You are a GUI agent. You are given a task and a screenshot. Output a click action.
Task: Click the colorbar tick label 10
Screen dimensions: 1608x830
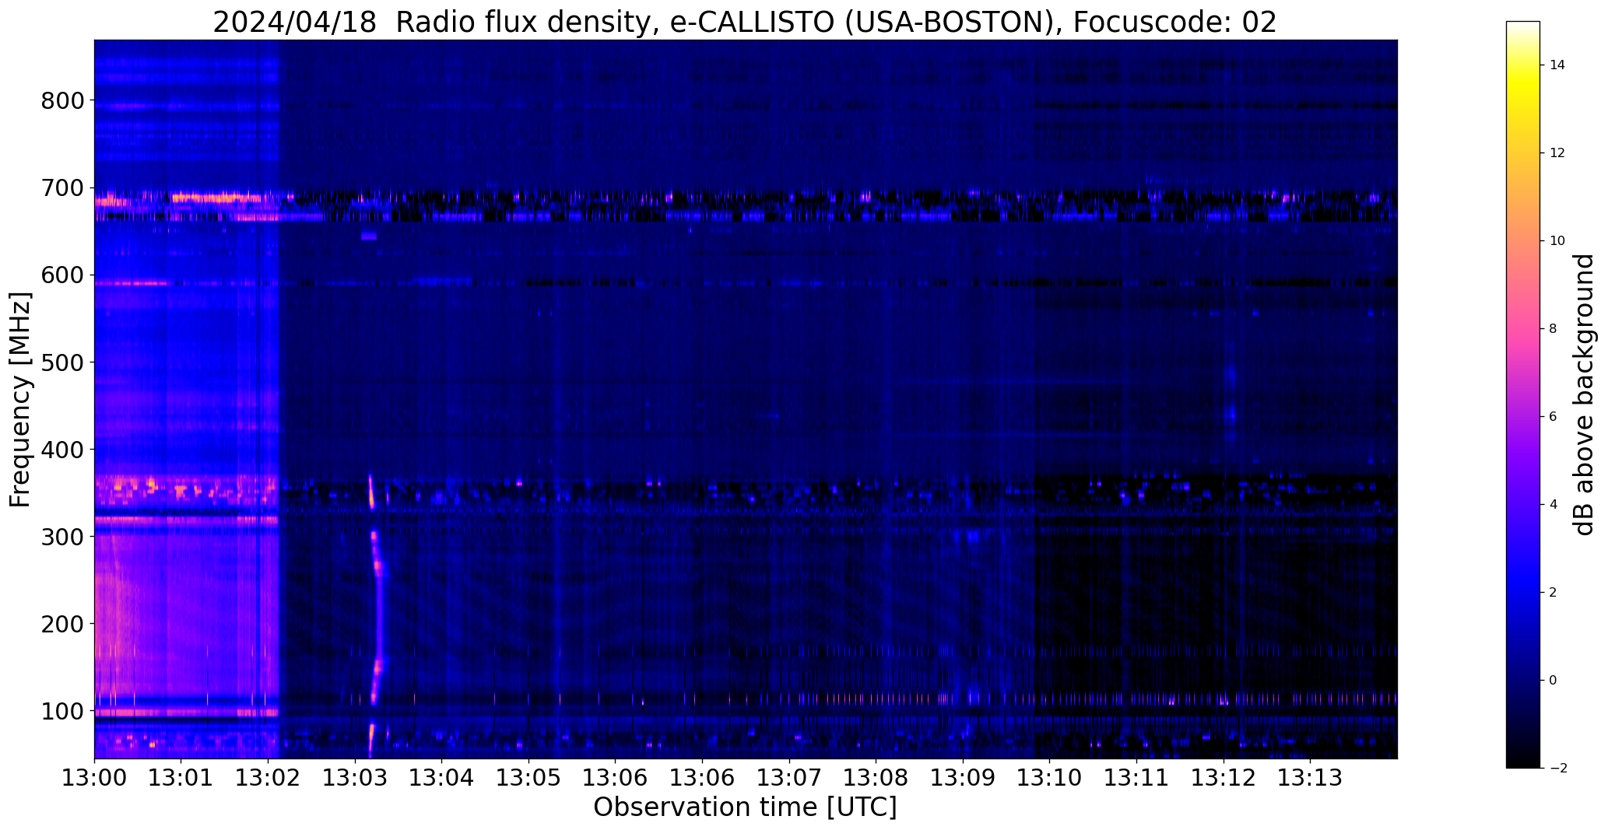1557,241
